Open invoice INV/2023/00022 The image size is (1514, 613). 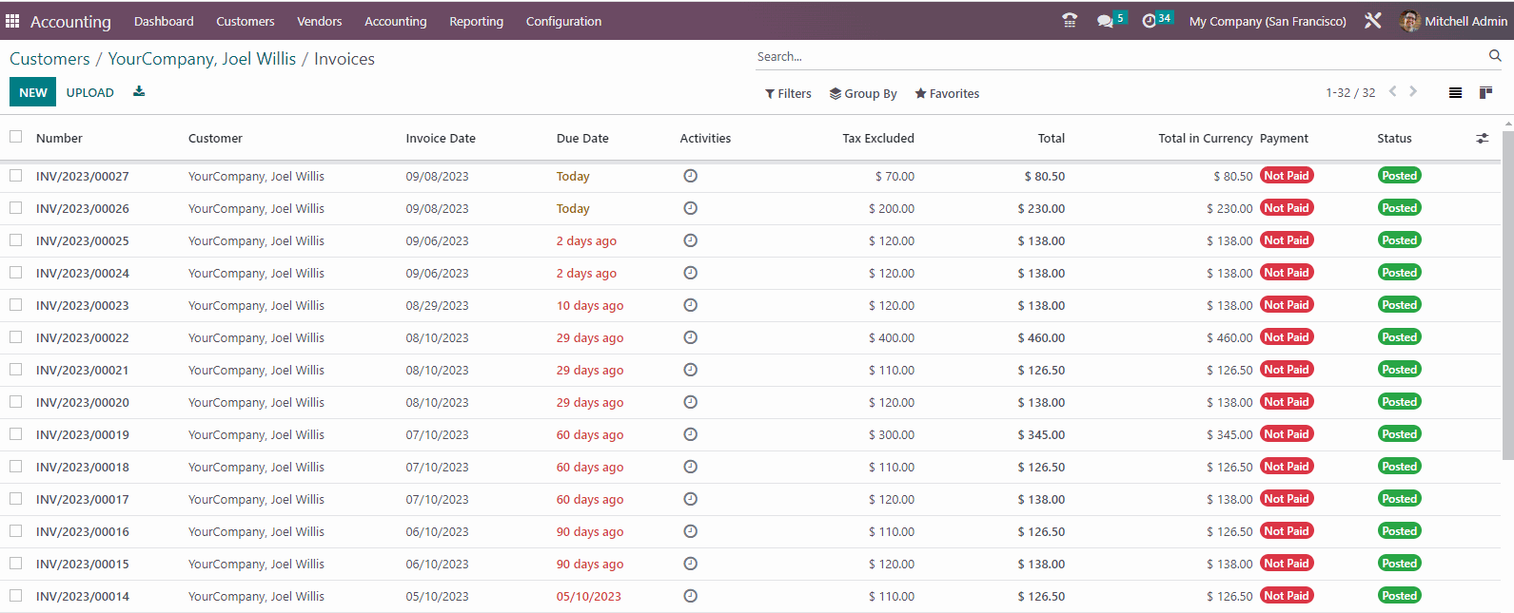[x=83, y=337]
